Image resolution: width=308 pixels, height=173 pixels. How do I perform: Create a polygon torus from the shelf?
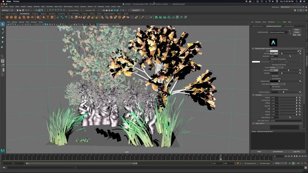click(x=24, y=17)
